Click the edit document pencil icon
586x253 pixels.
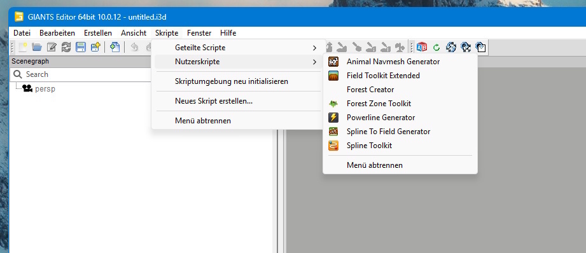click(52, 47)
